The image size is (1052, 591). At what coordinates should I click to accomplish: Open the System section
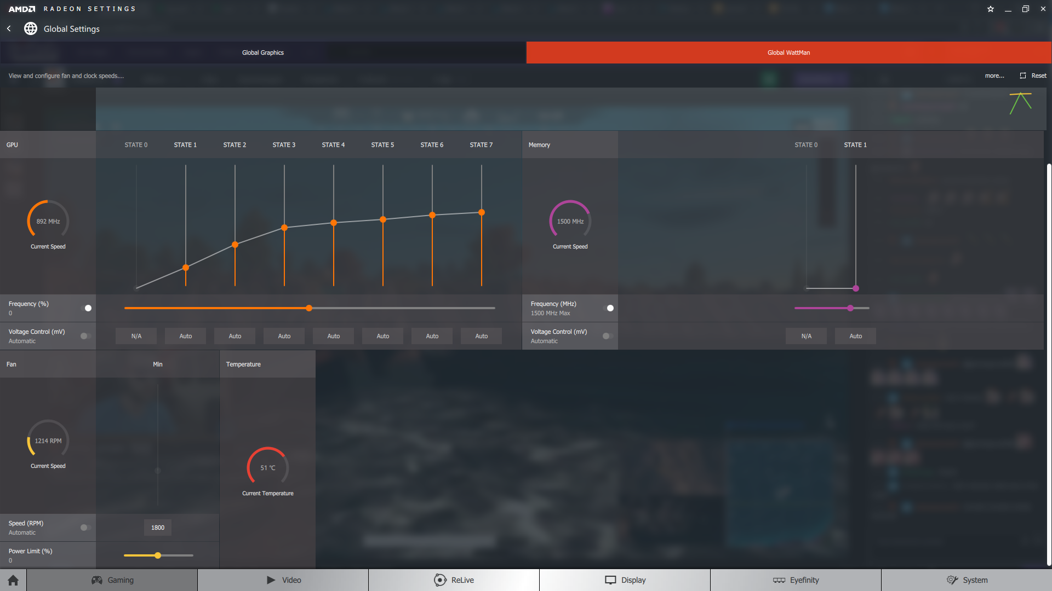pos(967,580)
